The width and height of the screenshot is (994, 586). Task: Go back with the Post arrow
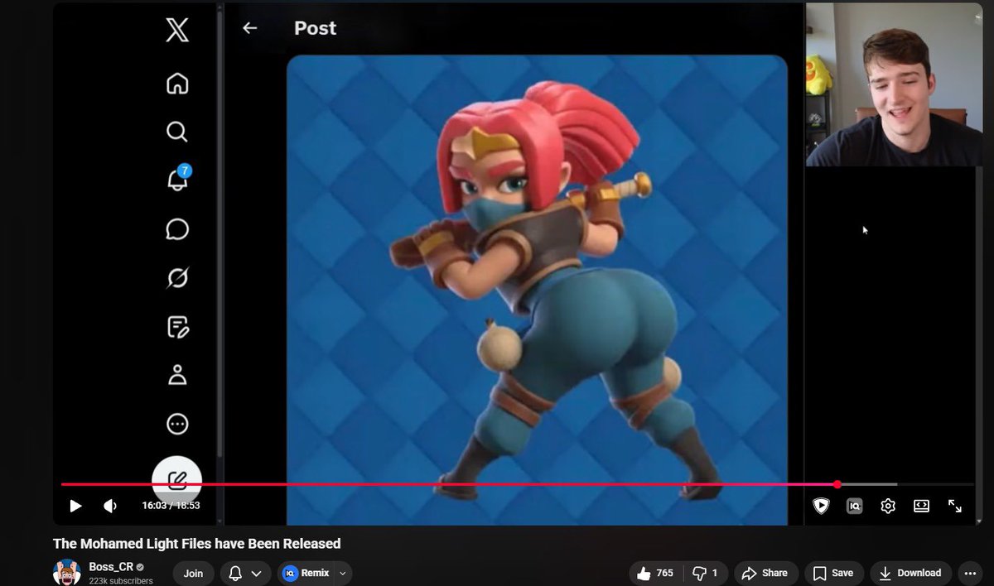(249, 28)
